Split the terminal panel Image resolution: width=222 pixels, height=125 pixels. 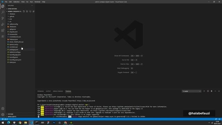point(208,91)
